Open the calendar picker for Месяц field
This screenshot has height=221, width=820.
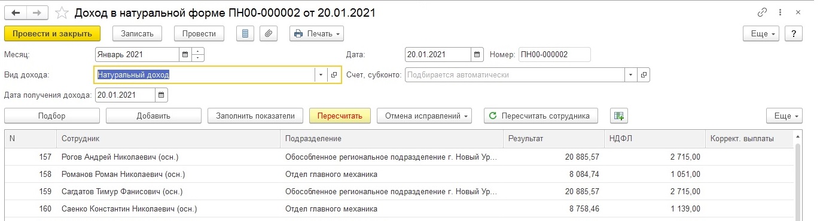185,54
